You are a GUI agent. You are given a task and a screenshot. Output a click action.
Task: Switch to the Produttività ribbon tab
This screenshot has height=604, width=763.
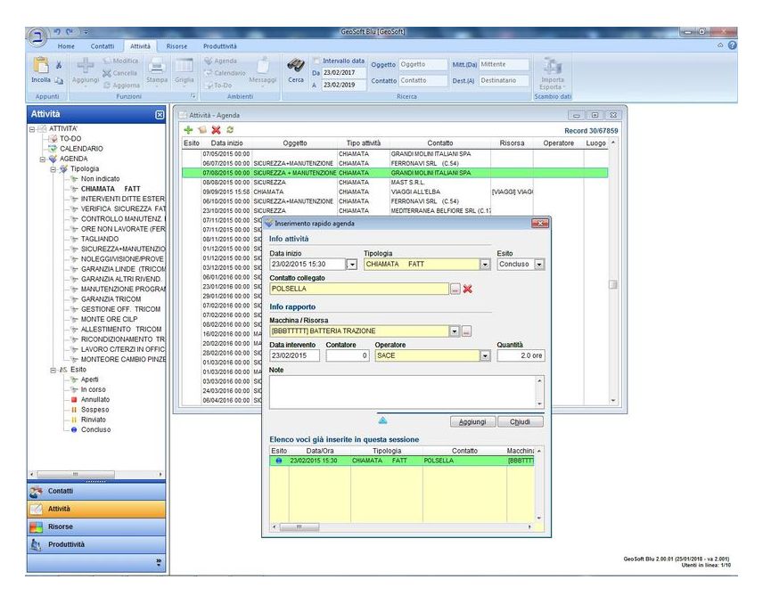tap(220, 46)
